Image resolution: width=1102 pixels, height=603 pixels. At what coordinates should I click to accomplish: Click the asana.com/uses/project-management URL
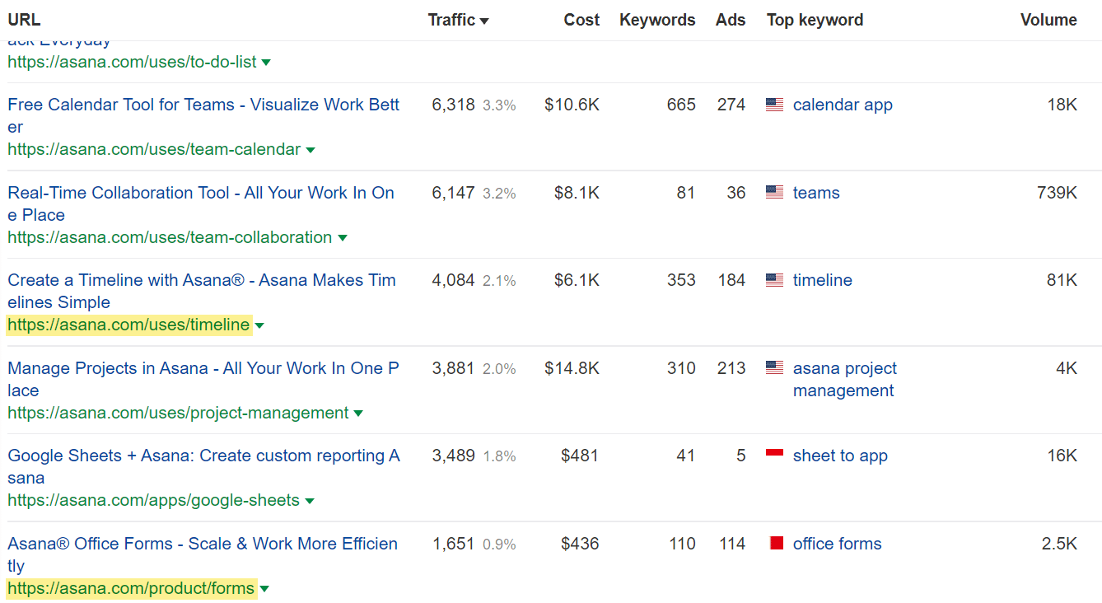pyautogui.click(x=175, y=413)
